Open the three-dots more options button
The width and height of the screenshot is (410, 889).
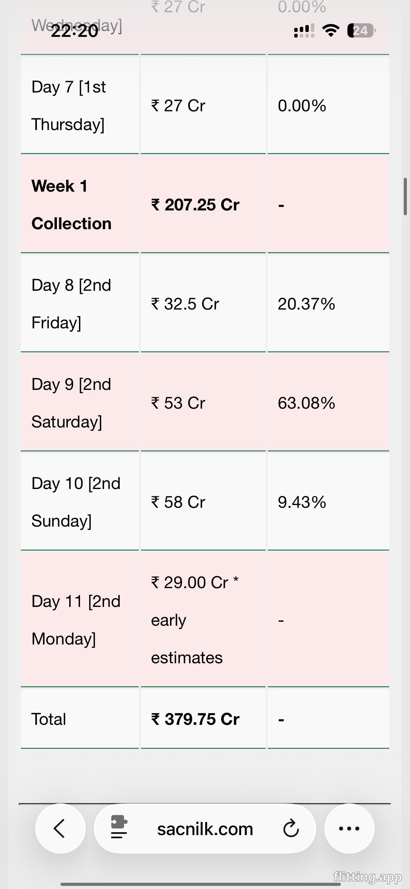tap(349, 828)
